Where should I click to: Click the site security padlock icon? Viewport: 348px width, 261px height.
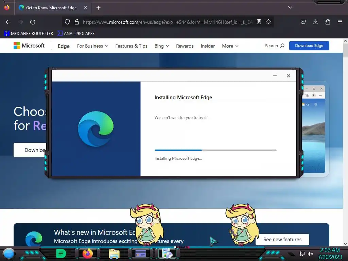coord(77,22)
